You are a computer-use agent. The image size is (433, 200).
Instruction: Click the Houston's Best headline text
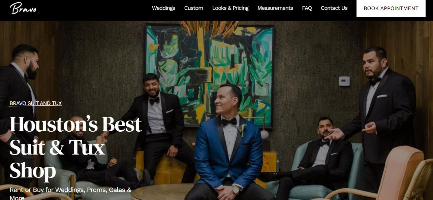coord(75,124)
